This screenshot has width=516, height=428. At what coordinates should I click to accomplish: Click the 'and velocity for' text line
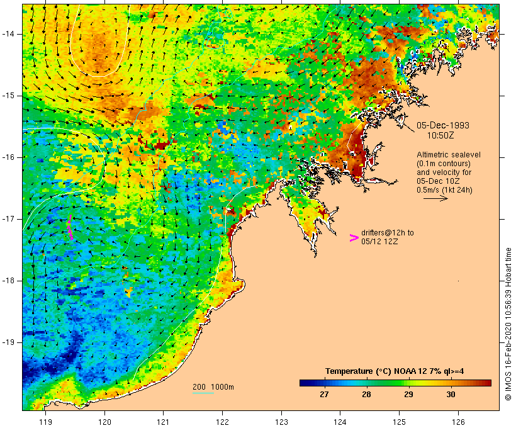(x=444, y=172)
